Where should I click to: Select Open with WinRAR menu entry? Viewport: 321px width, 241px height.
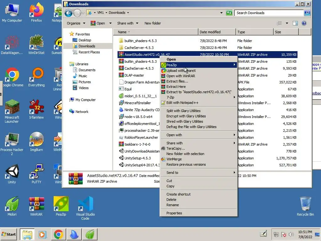198,76
